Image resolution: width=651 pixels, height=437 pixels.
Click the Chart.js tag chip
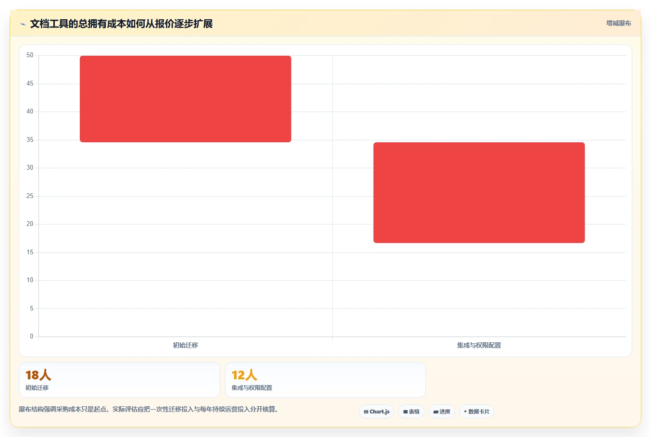(x=376, y=412)
